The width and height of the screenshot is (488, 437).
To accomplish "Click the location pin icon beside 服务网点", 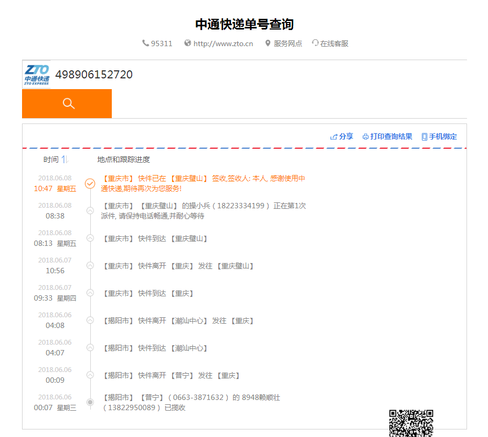I will click(268, 43).
